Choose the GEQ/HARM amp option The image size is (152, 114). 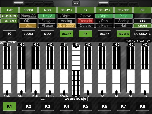[x=9, y=16]
